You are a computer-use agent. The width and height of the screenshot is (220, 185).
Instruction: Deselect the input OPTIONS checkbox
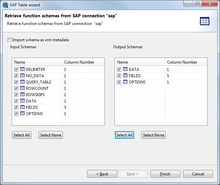pyautogui.click(x=16, y=114)
